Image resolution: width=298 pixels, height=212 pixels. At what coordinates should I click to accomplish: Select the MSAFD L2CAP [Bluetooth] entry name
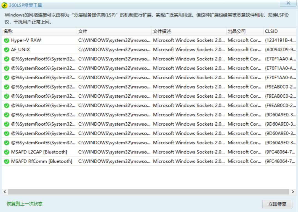pyautogui.click(x=39, y=152)
